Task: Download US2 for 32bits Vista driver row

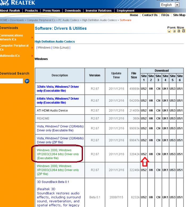Action: (x=144, y=89)
